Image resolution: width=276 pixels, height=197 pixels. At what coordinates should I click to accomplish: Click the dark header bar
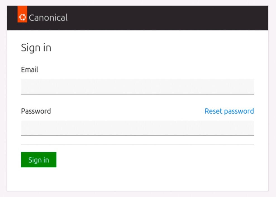[168, 18]
